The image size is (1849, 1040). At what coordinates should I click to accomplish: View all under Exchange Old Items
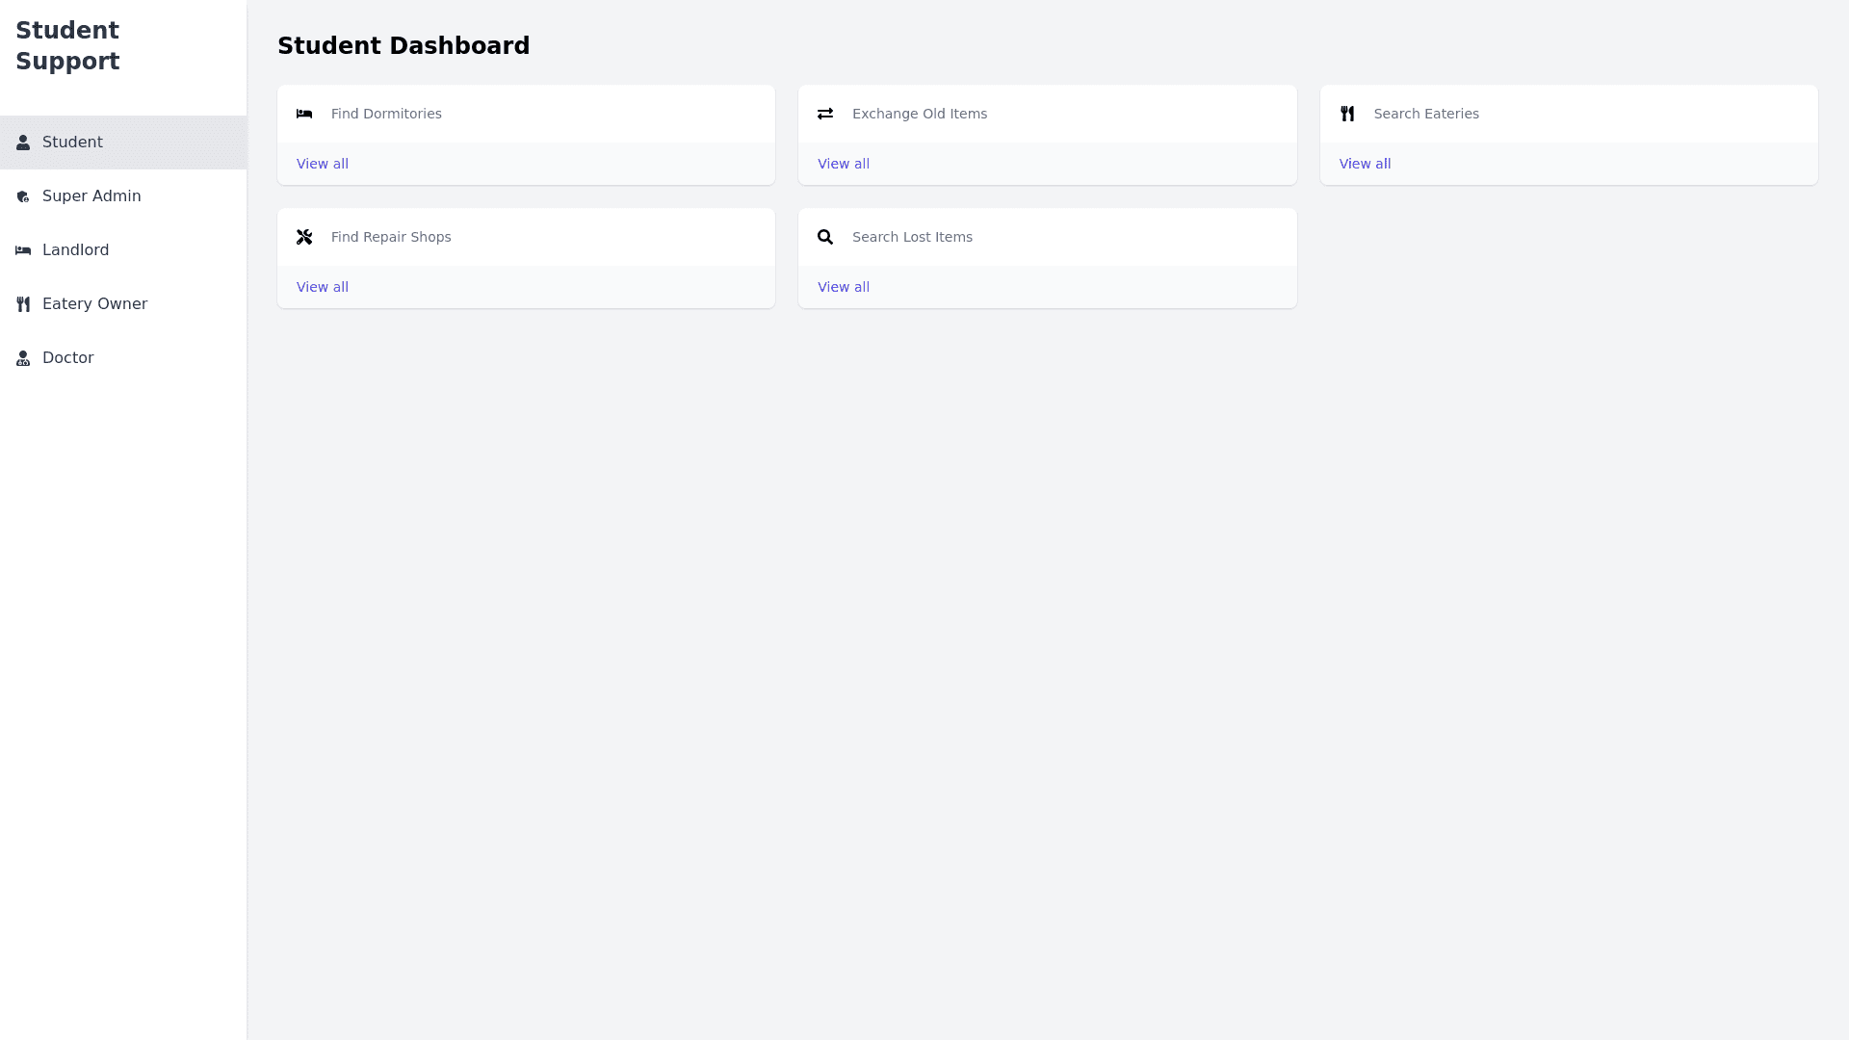click(844, 164)
